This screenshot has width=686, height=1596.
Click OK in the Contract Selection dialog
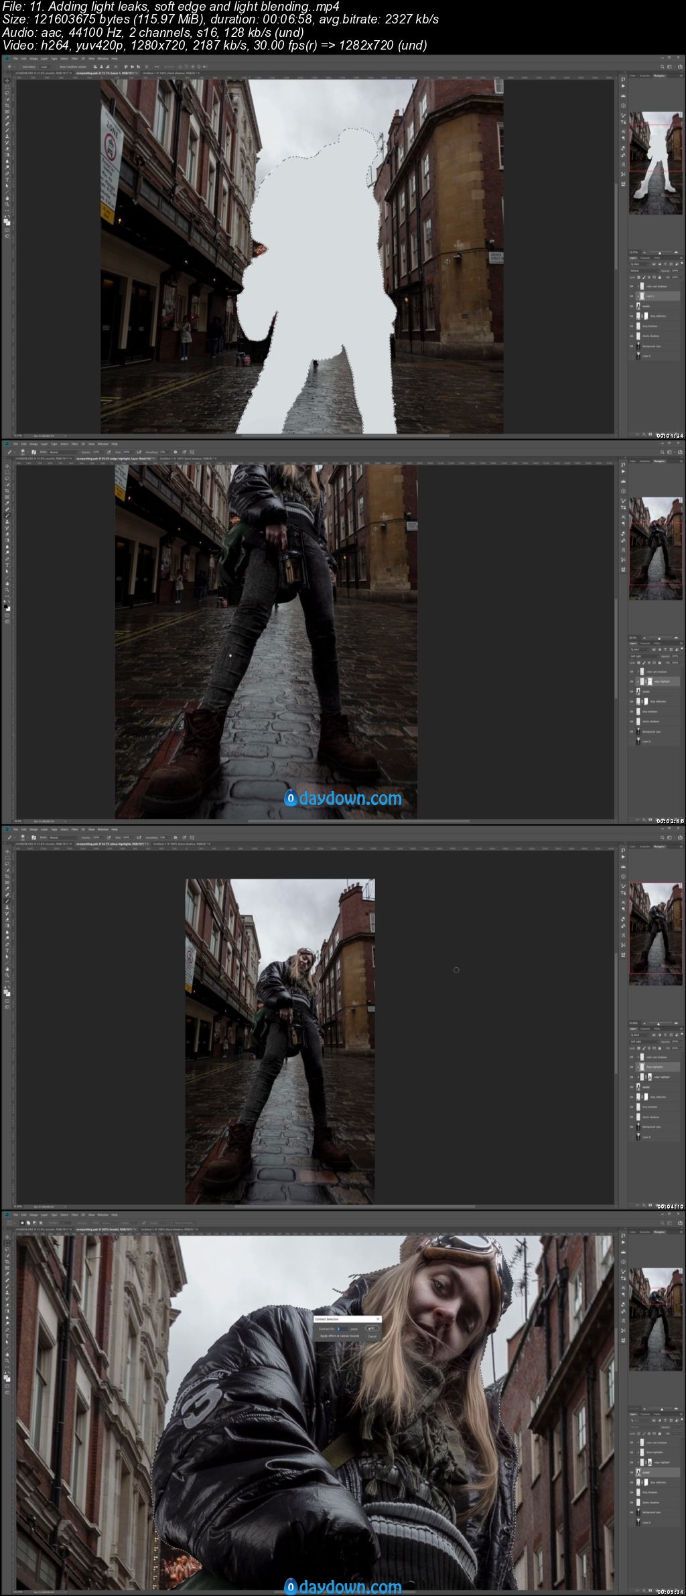tap(372, 1328)
